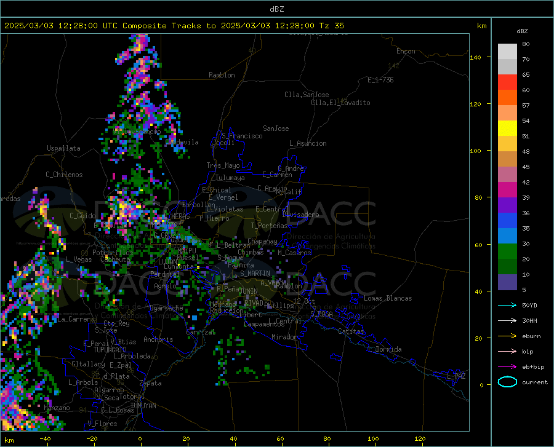Click the 'Campamentos' map label
554x447 pixels.
click(264, 324)
